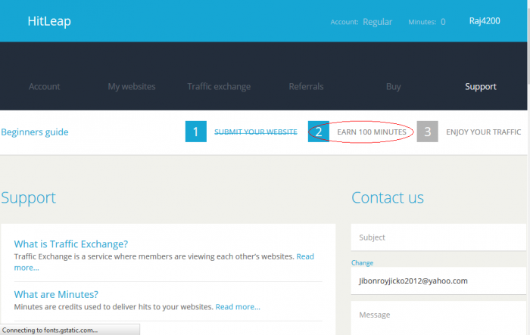Click the Minutes 0 balance
The width and height of the screenshot is (530, 335).
click(x=426, y=22)
